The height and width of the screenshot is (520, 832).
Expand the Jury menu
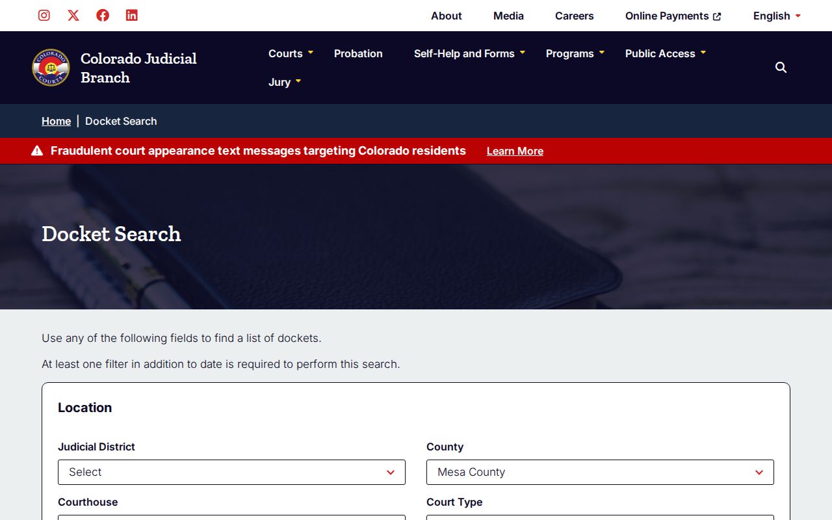point(285,82)
